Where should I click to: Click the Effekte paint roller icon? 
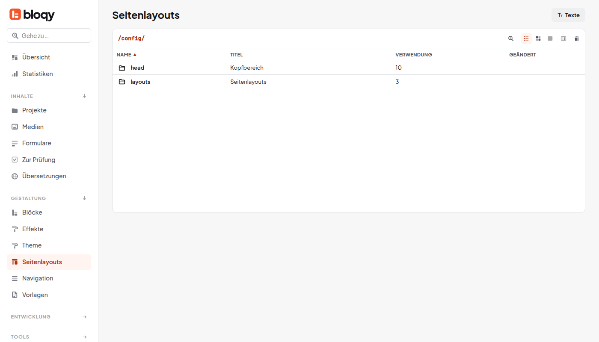[x=15, y=229]
